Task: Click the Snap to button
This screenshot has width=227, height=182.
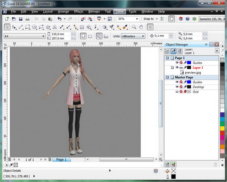Action: (148, 19)
